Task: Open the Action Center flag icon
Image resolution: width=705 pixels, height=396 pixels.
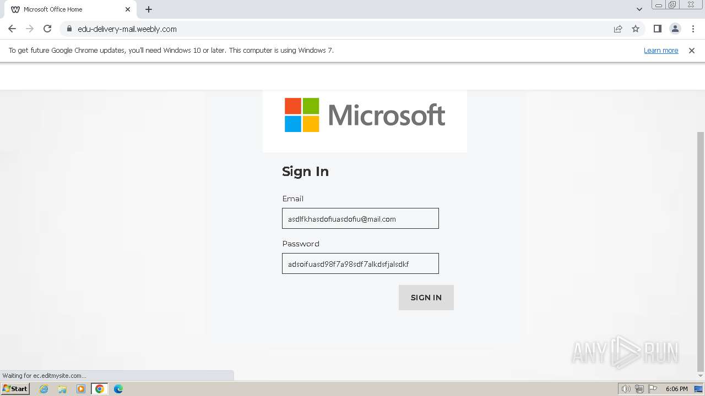Action: pyautogui.click(x=653, y=389)
